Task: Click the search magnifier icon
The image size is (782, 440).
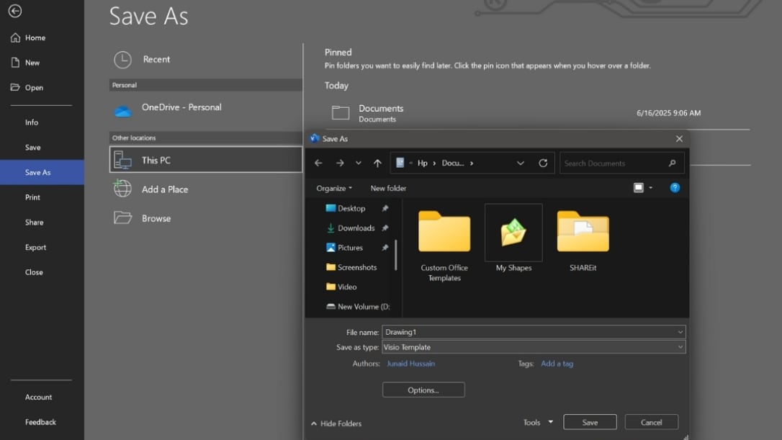Action: (x=673, y=163)
